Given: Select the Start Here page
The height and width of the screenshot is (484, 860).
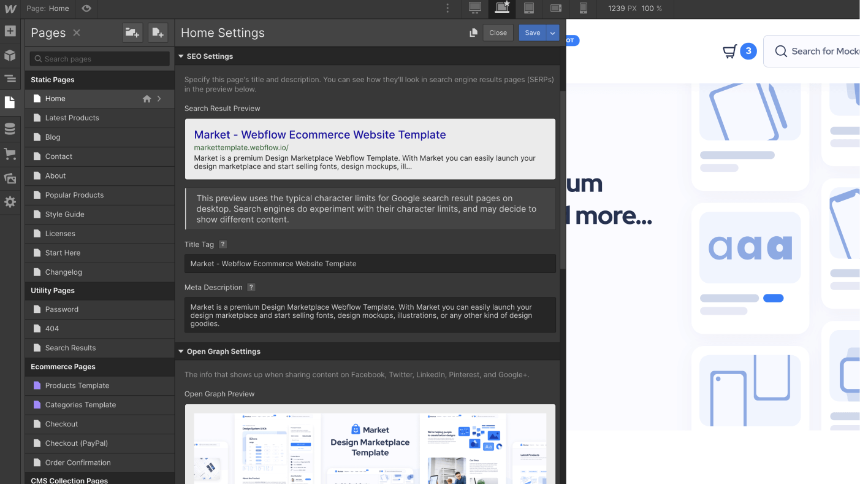Looking at the screenshot, I should 100,253.
